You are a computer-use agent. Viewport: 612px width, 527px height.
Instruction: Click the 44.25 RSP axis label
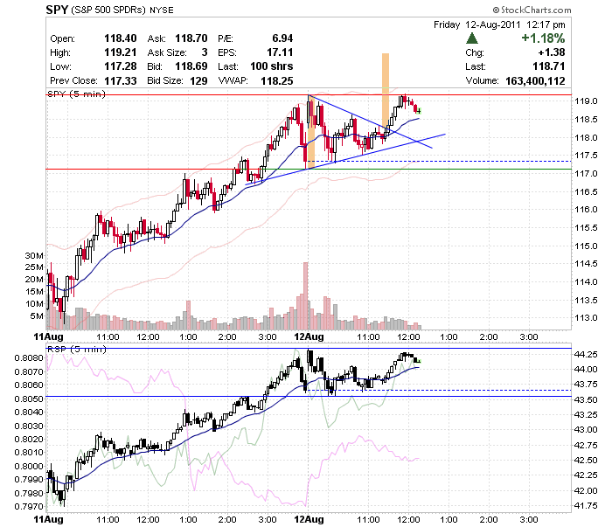(586, 355)
